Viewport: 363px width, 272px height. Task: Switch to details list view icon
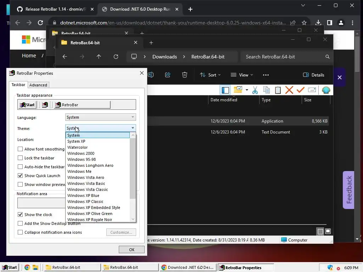pyautogui.click(x=320, y=231)
